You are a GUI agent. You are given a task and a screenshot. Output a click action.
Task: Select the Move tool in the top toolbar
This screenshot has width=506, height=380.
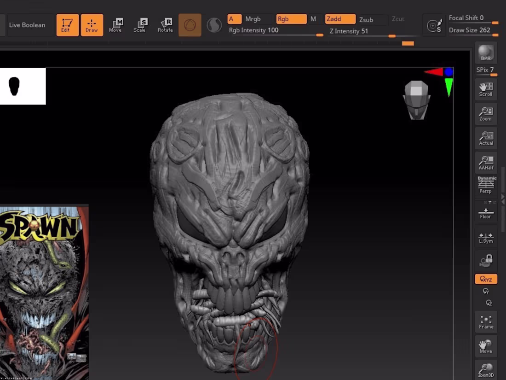tap(116, 25)
